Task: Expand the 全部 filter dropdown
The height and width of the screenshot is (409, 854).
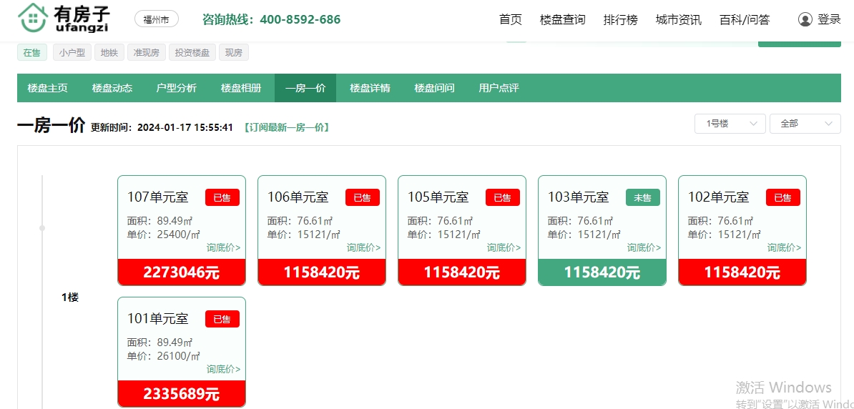Action: click(x=805, y=124)
